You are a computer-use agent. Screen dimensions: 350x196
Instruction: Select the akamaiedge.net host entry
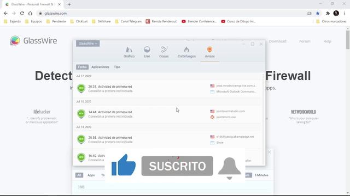(x=235, y=137)
